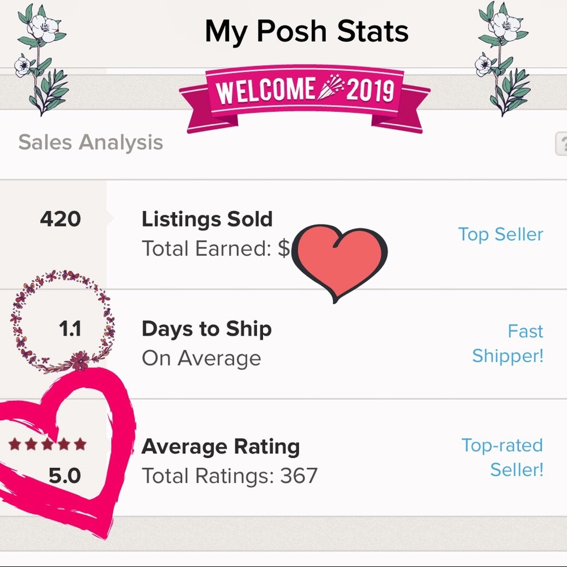Tap the pink Welcome 2019 banner
567x567 pixels.
304,92
